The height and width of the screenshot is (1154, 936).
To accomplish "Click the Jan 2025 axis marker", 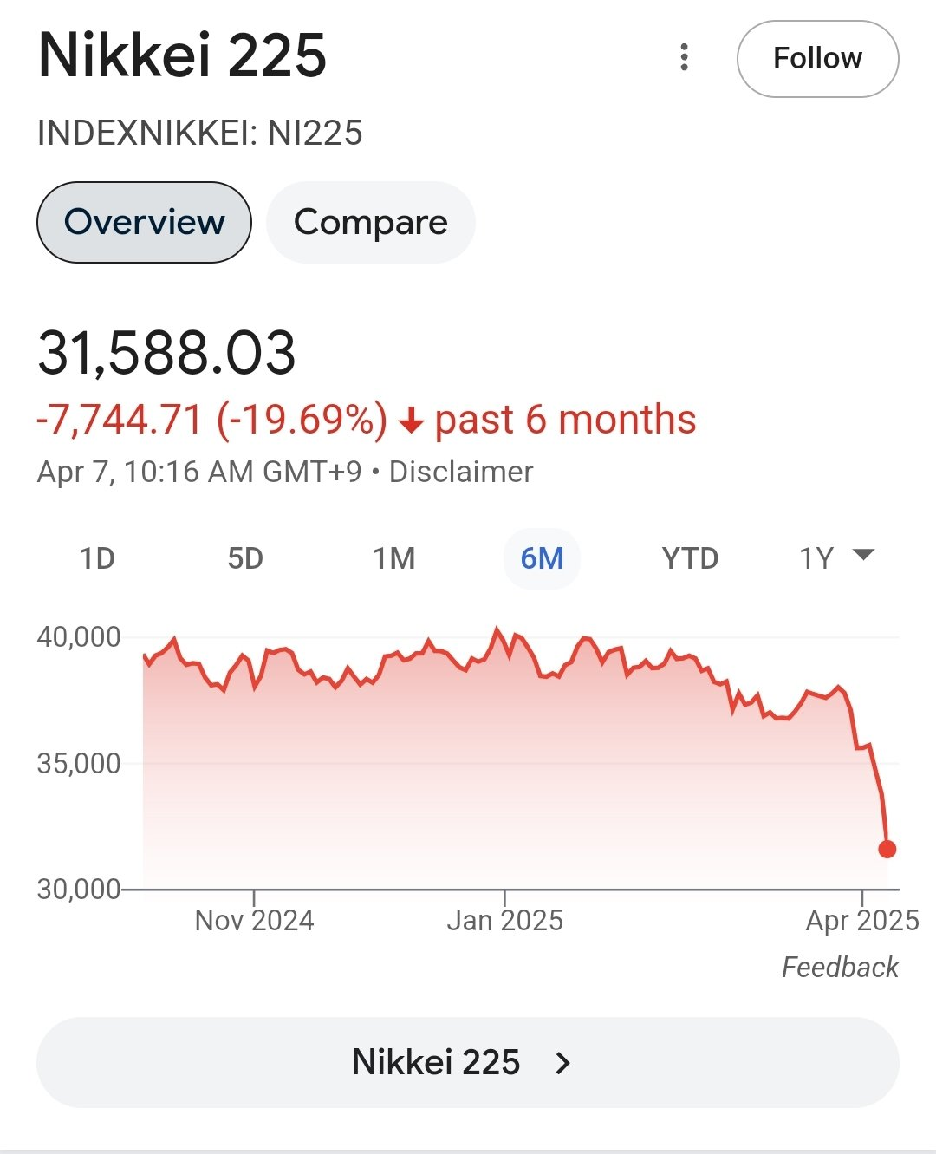I will point(504,919).
